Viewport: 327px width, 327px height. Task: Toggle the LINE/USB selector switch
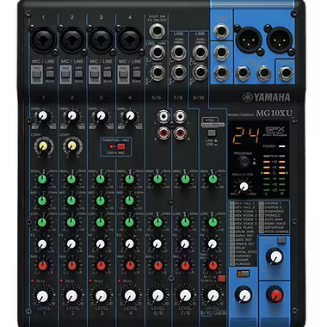212,133
